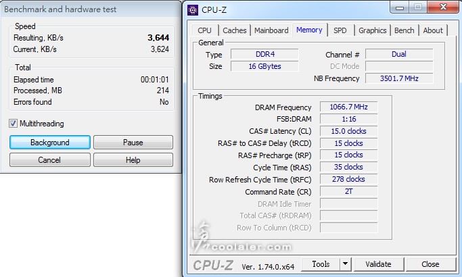
Task: Open Help in benchmark window
Action: [133, 160]
